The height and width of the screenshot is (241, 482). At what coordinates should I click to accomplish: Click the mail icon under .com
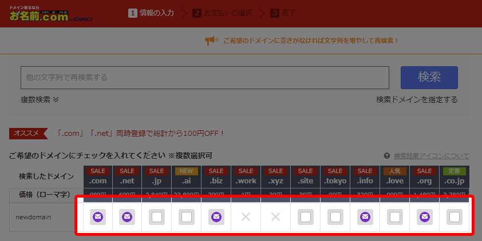pyautogui.click(x=97, y=217)
